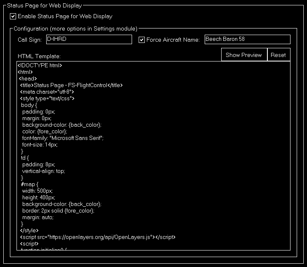Reset the HTML template
Image resolution: width=307 pixels, height=267 pixels.
tap(279, 55)
